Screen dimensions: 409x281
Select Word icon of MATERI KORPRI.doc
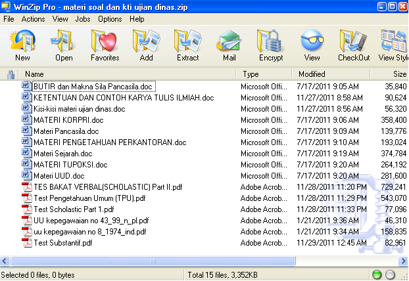pyautogui.click(x=26, y=119)
